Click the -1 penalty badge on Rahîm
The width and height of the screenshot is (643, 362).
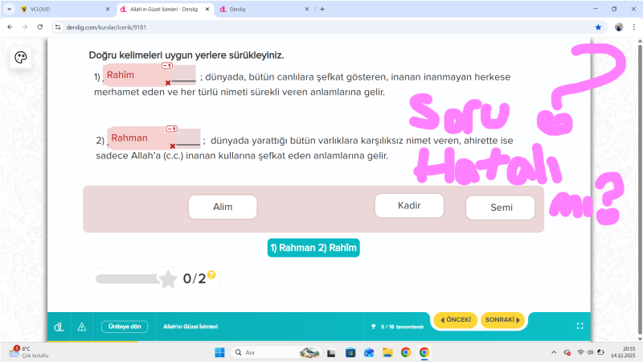point(167,66)
